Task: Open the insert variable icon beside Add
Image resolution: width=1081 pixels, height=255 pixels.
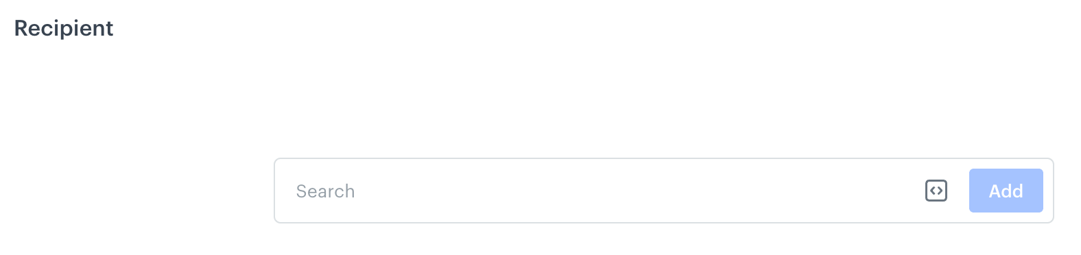Action: click(936, 191)
